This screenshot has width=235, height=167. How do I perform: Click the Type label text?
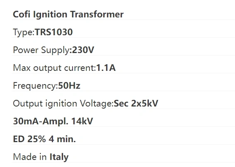coord(24,32)
